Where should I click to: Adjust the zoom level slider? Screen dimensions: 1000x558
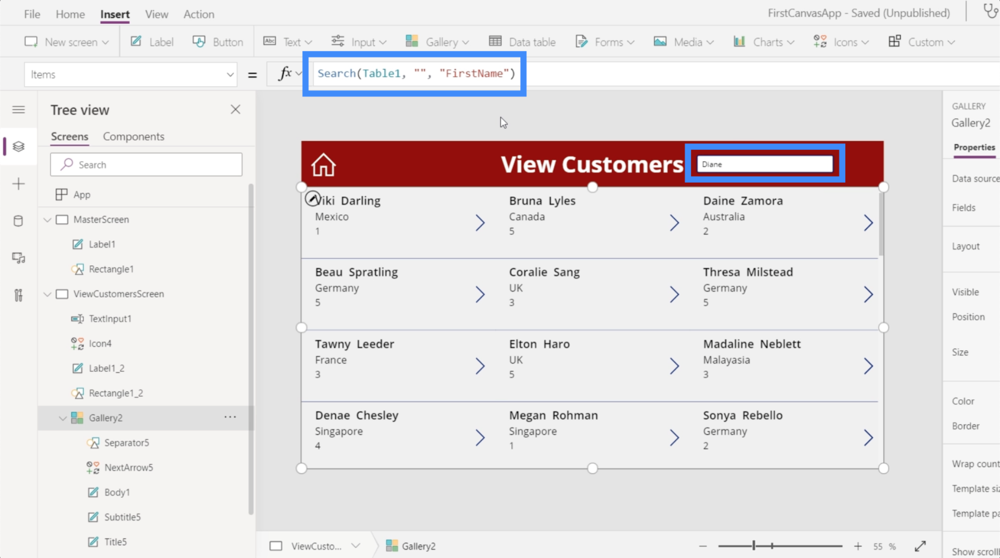click(x=754, y=546)
